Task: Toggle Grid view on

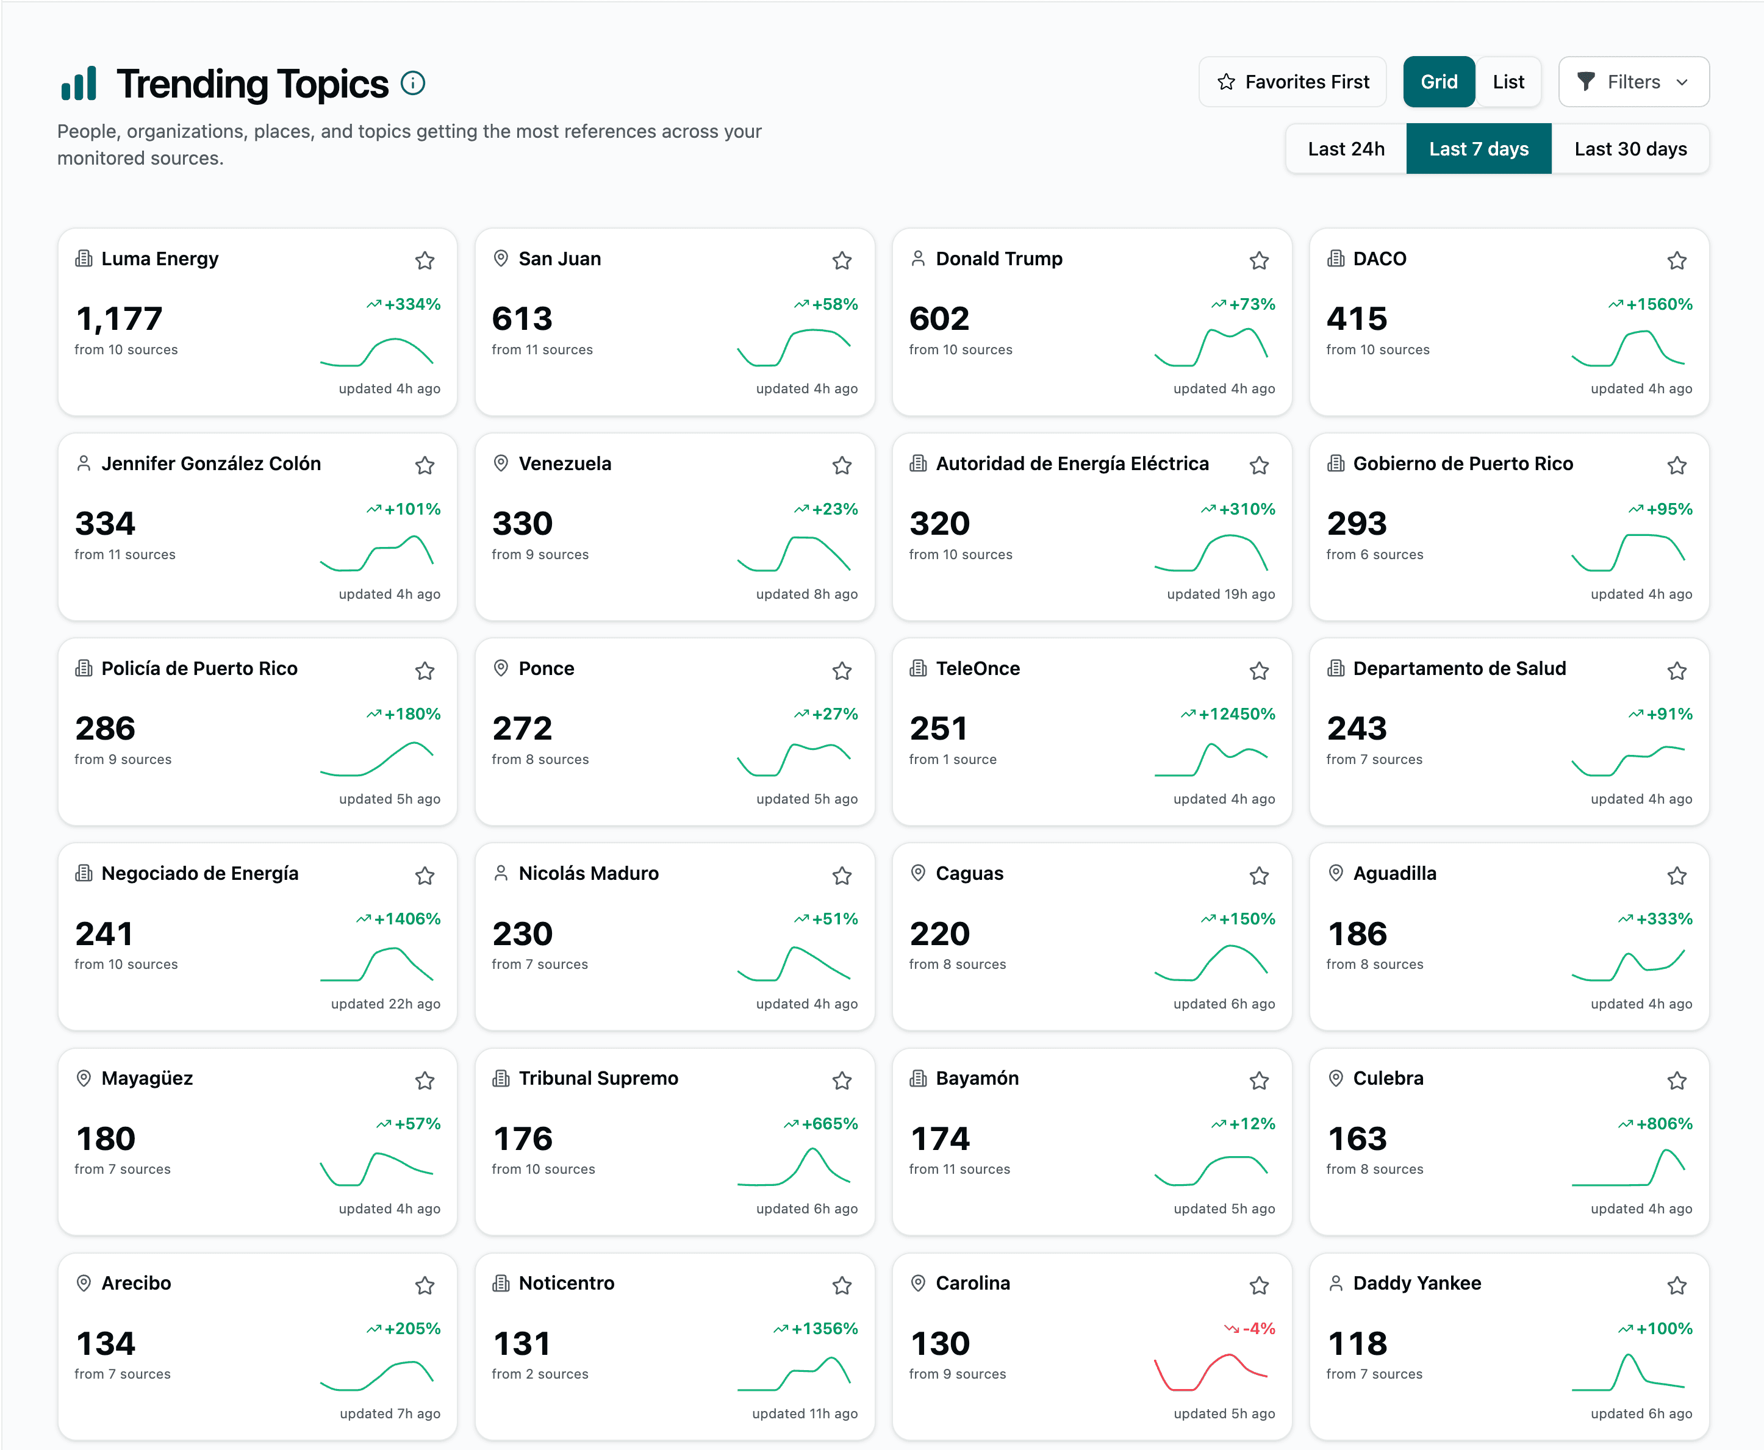Action: tap(1438, 81)
